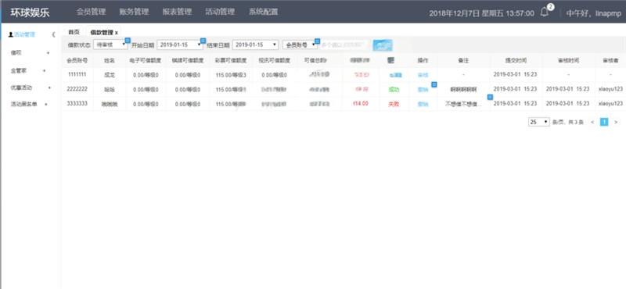Open the 开始日期 date dropdown
The image size is (626, 289).
[x=180, y=45]
